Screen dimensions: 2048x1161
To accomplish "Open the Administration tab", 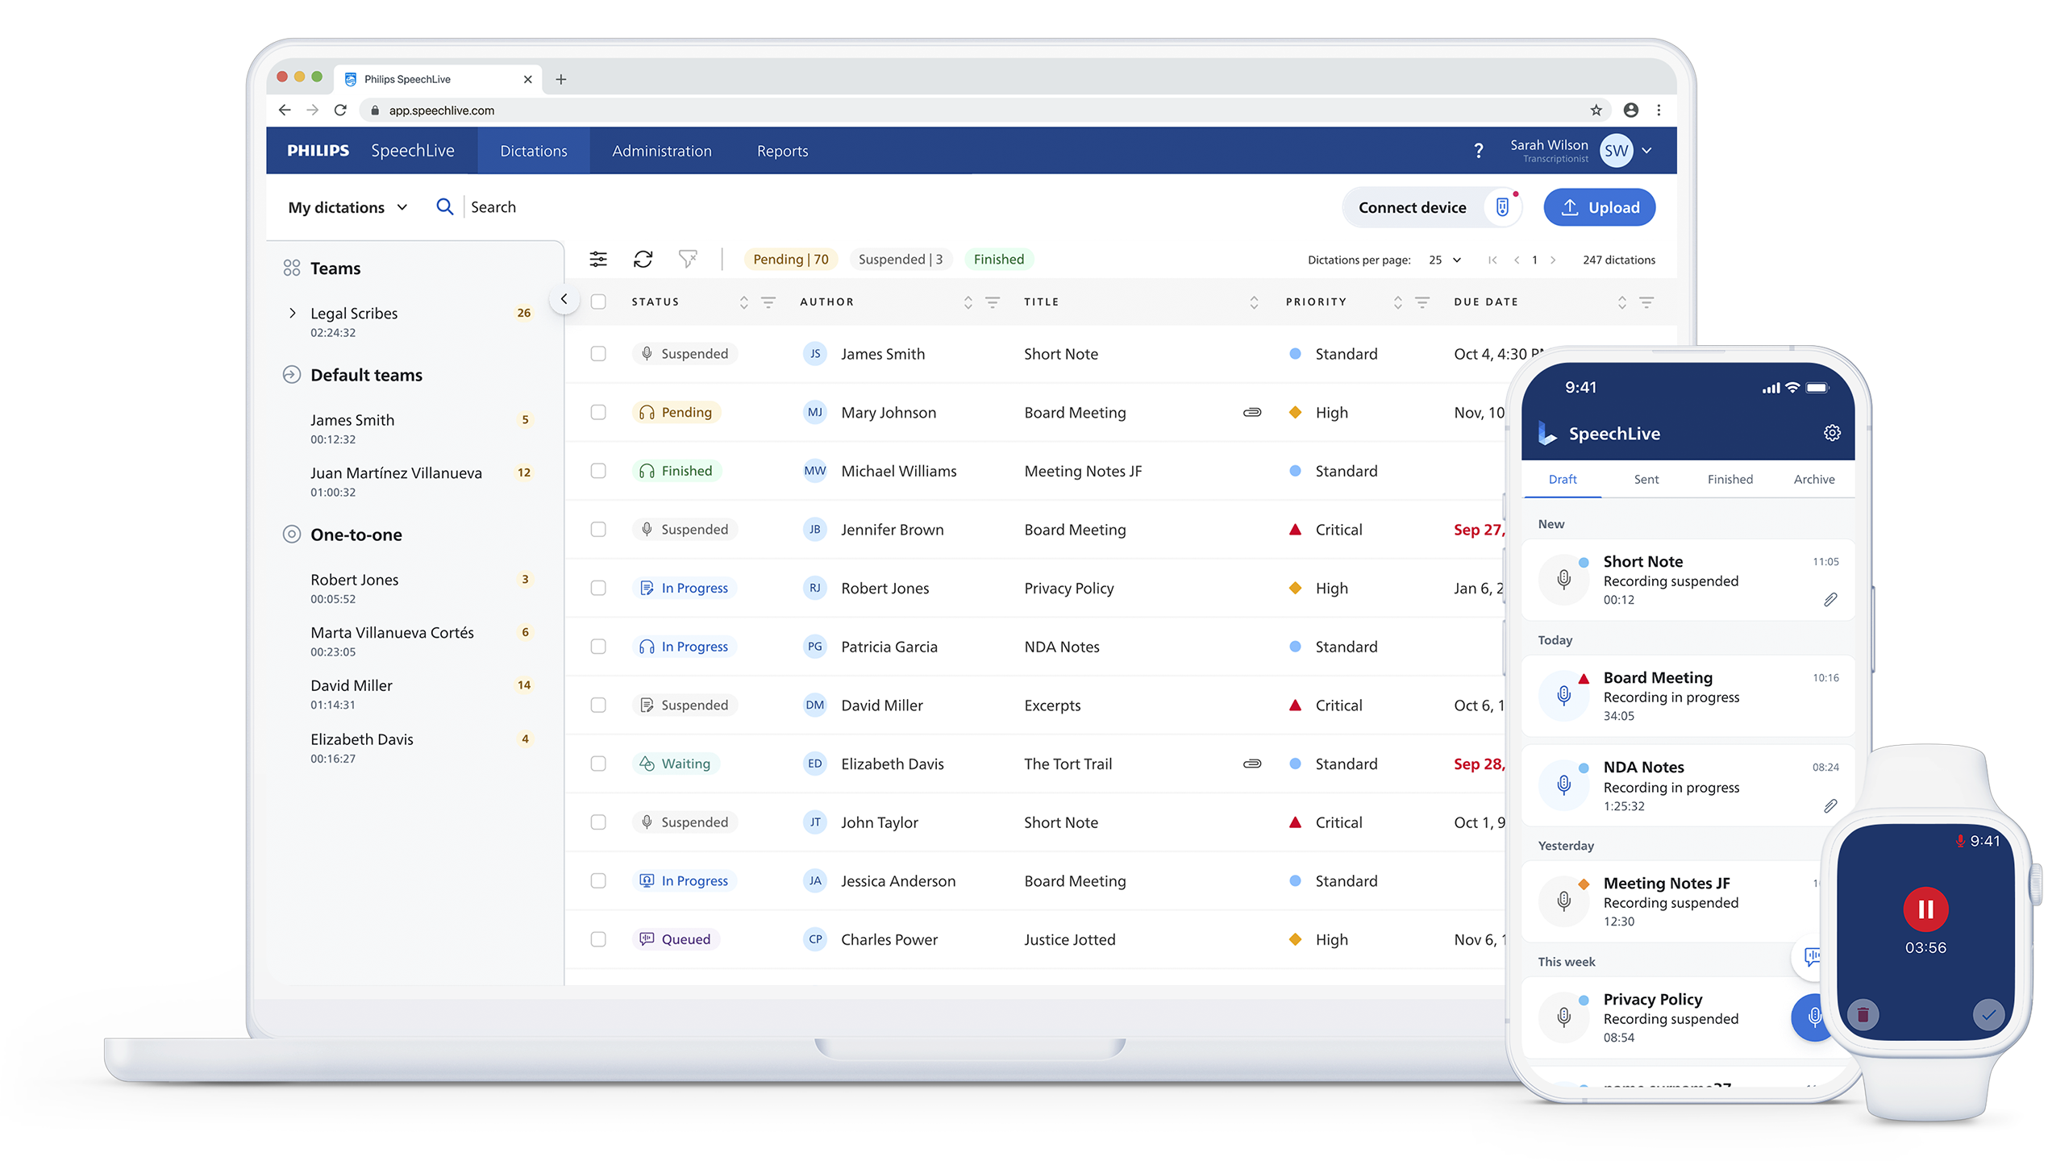I will [661, 151].
